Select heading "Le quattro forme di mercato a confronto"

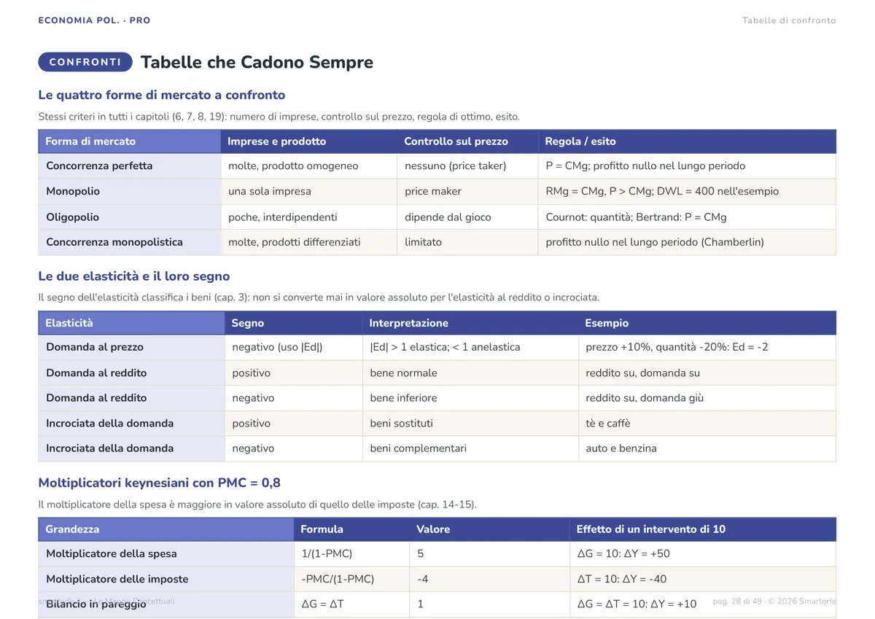pos(162,95)
